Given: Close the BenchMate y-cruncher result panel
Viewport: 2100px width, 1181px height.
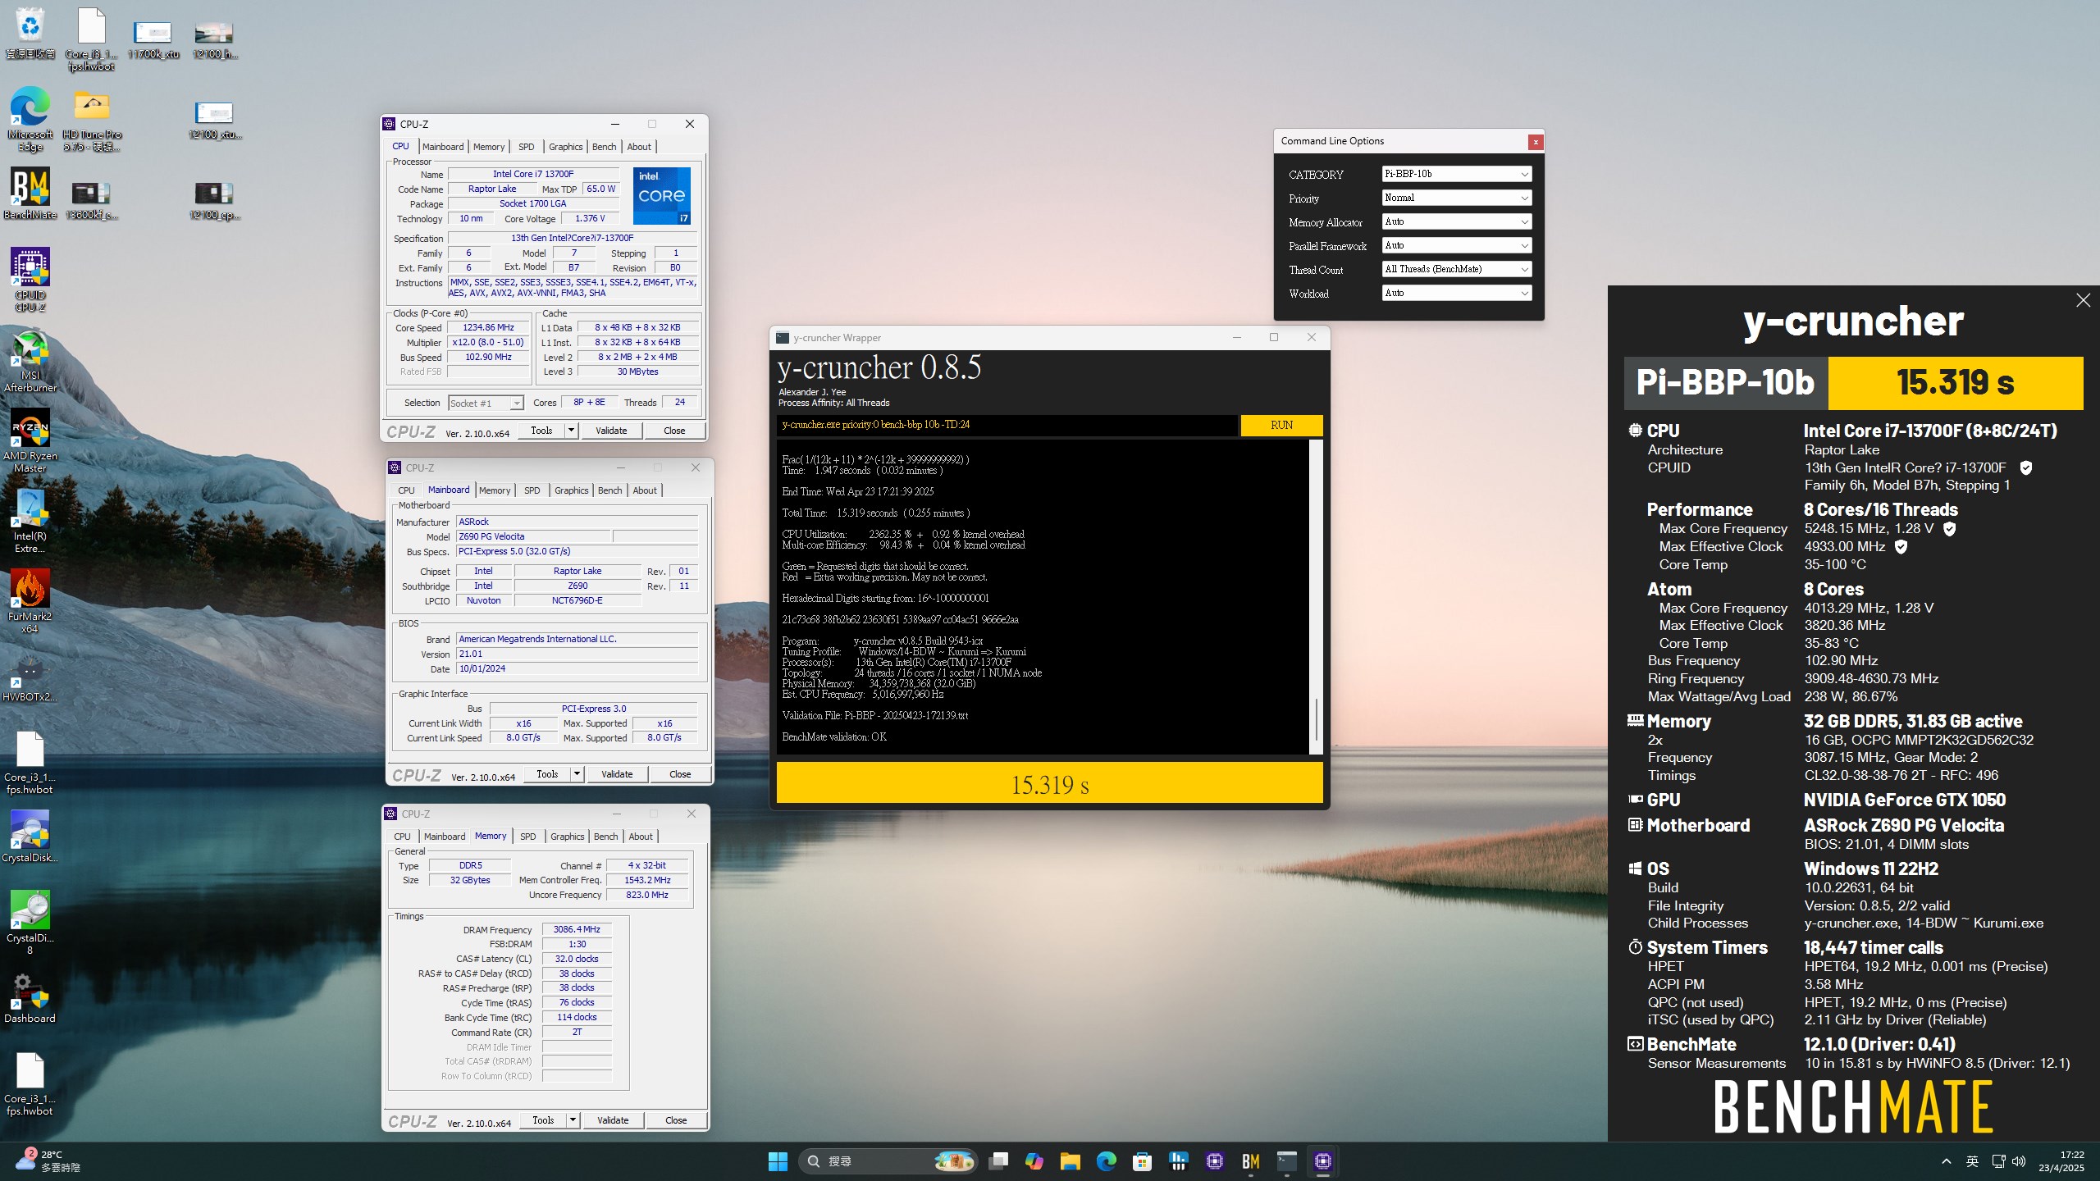Looking at the screenshot, I should 2083,300.
